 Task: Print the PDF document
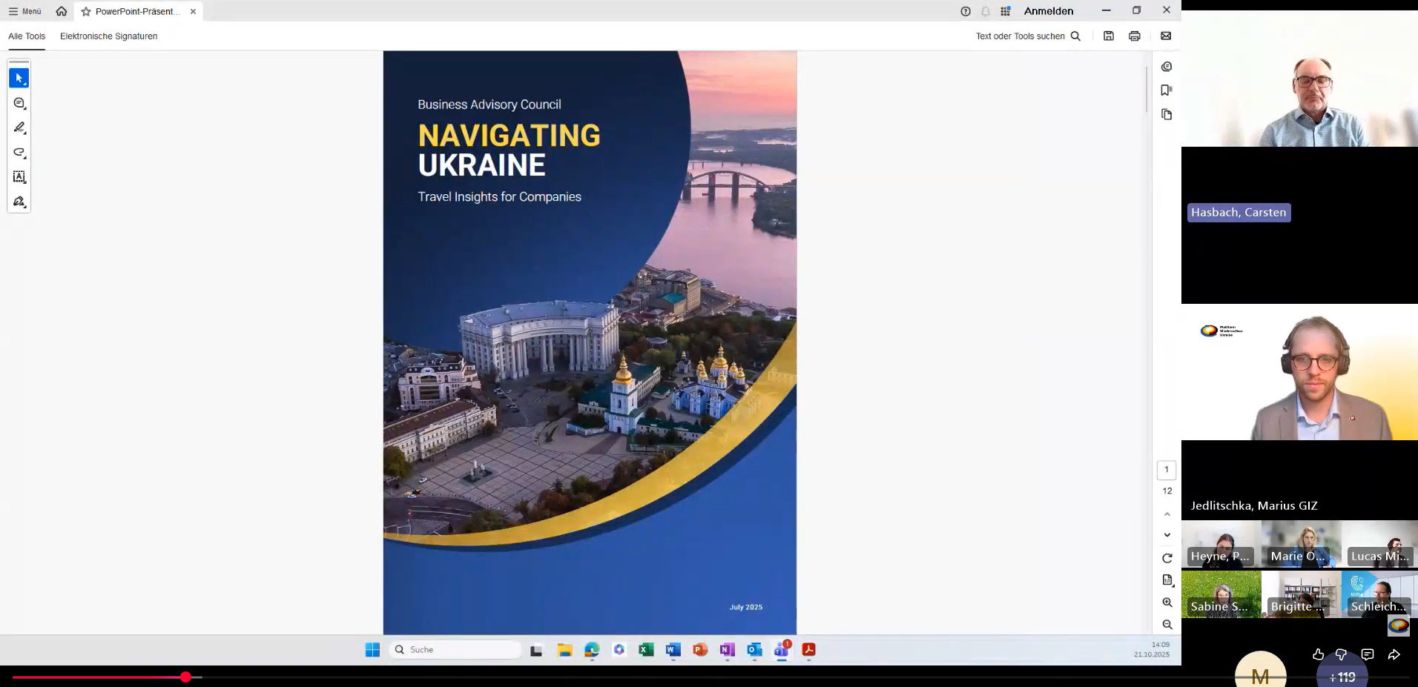[1134, 36]
